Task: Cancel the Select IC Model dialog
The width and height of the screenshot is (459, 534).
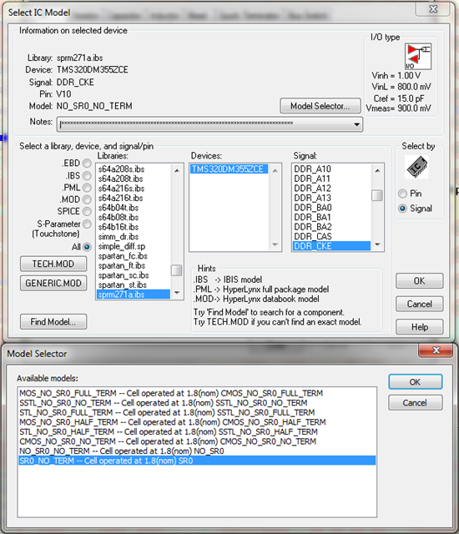Action: [419, 304]
